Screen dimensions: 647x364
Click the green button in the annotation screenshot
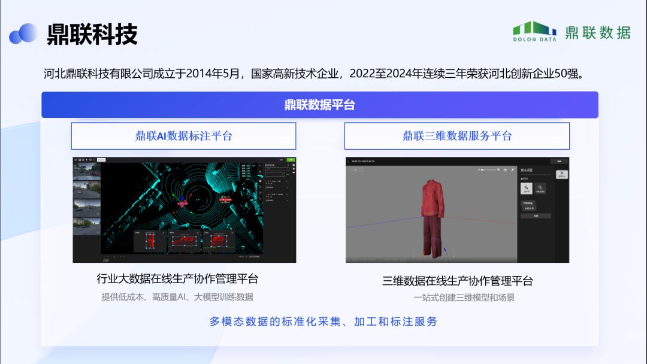click(291, 160)
